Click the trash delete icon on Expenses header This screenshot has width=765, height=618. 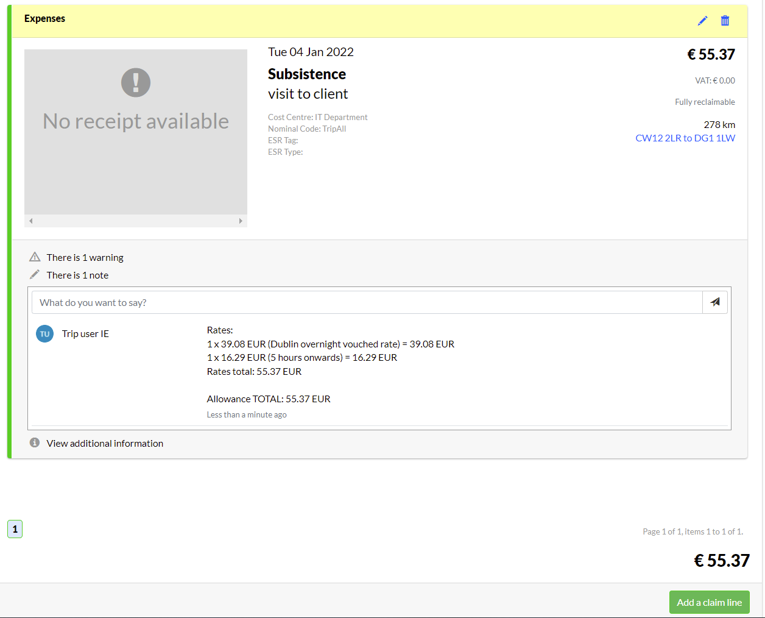click(x=725, y=21)
